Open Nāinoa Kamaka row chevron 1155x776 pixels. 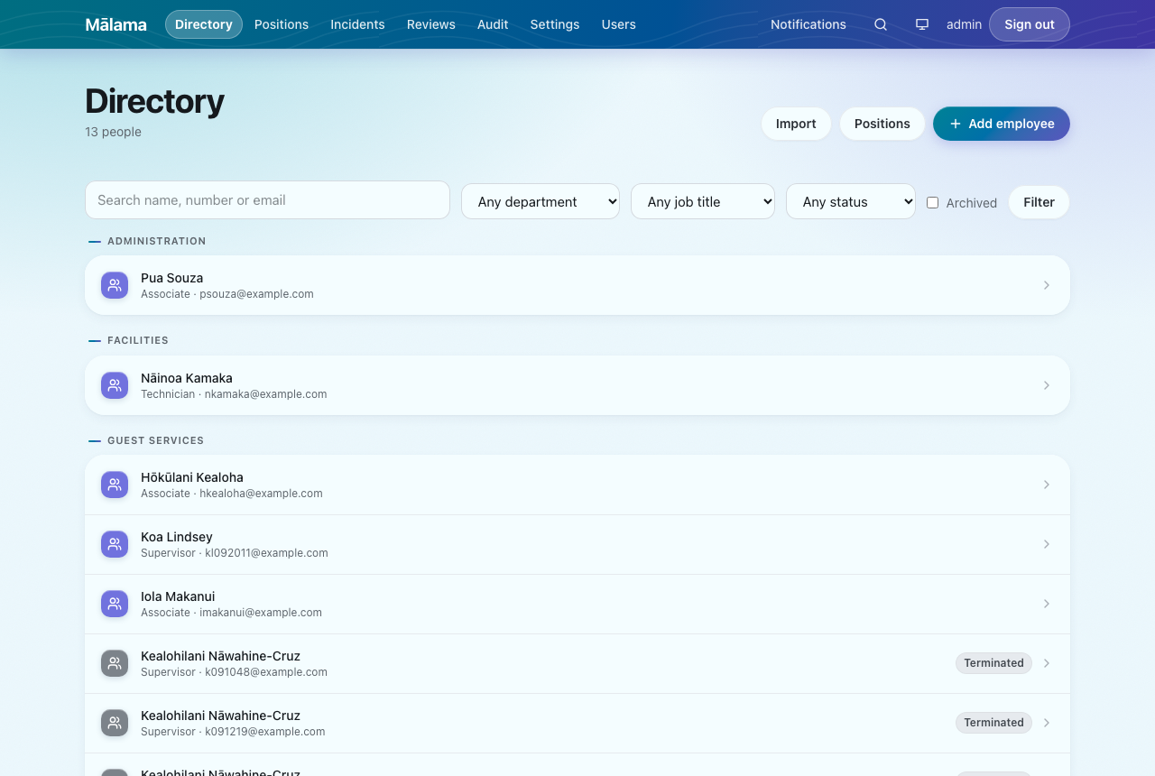pos(1047,385)
